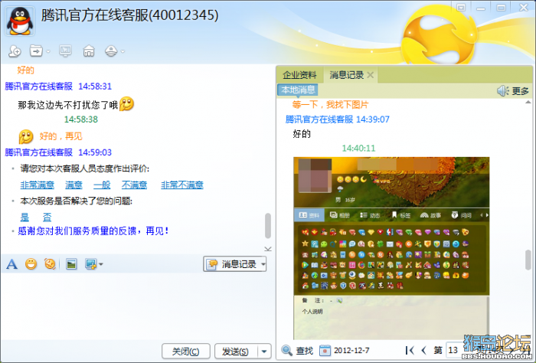Screen dimensions: 536x363
Task: Open the send options dropdown arrow
Action: (264, 351)
